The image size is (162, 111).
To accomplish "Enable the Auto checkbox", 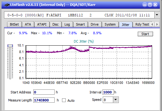I will [x=64, y=100].
